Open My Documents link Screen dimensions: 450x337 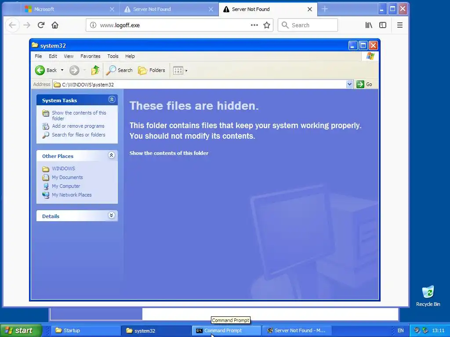67,177
